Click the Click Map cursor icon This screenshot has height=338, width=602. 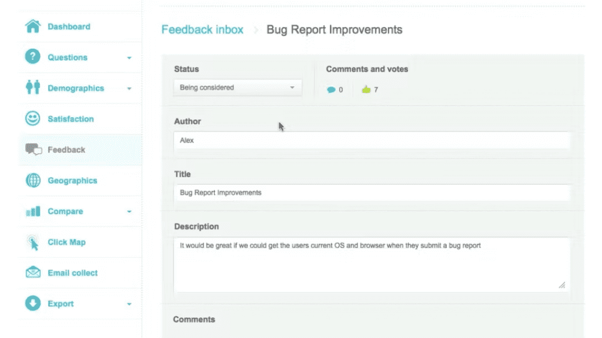pyautogui.click(x=33, y=242)
